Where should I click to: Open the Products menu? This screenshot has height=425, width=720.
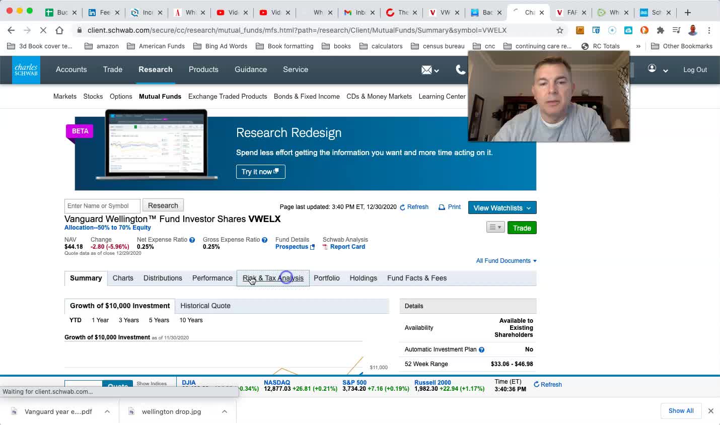[x=203, y=69]
